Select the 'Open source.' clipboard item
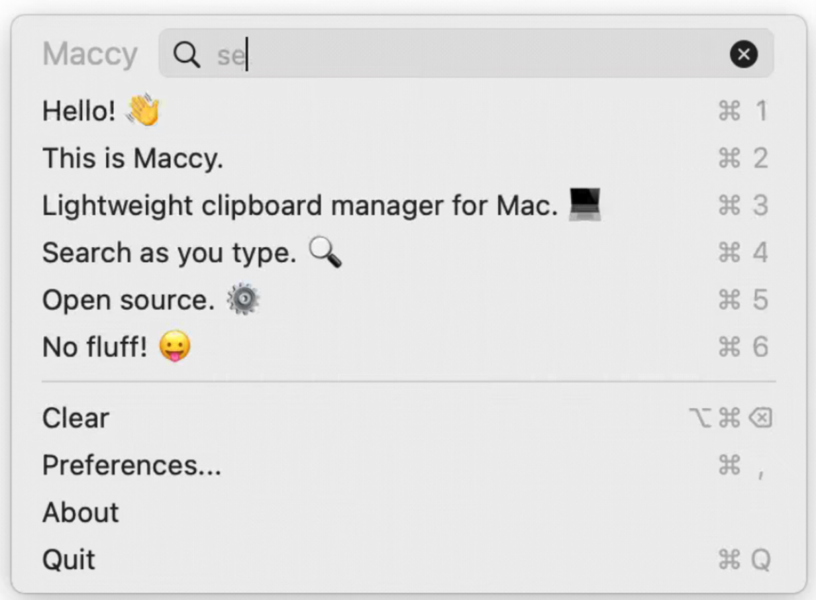 pyautogui.click(x=128, y=301)
